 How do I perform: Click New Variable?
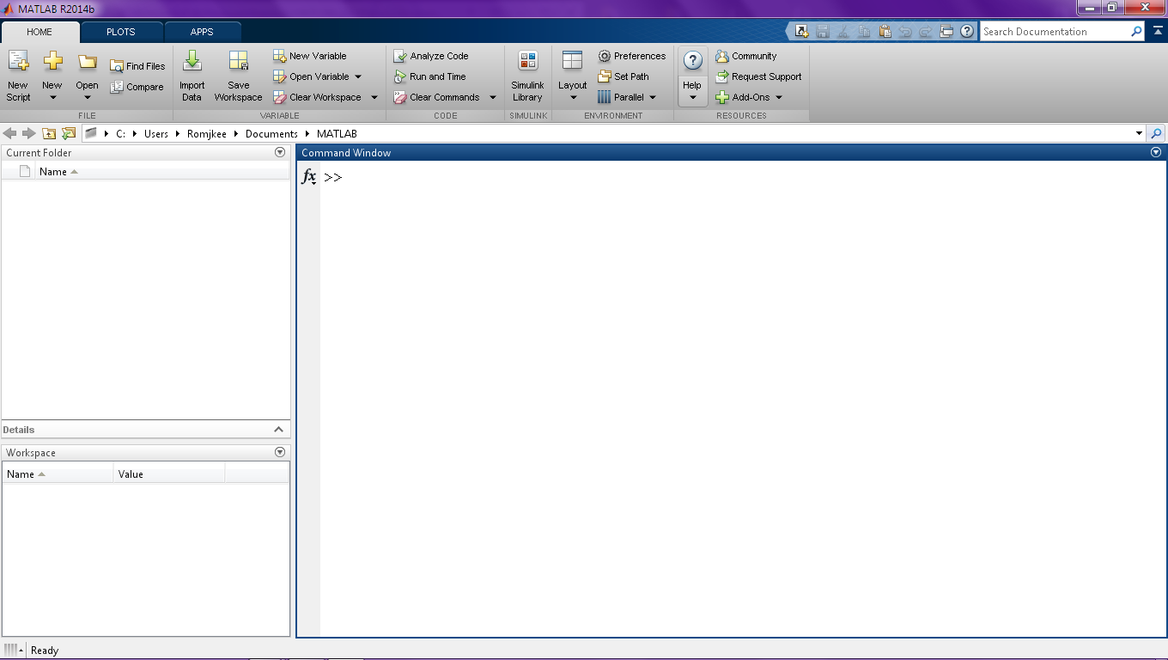coord(310,56)
